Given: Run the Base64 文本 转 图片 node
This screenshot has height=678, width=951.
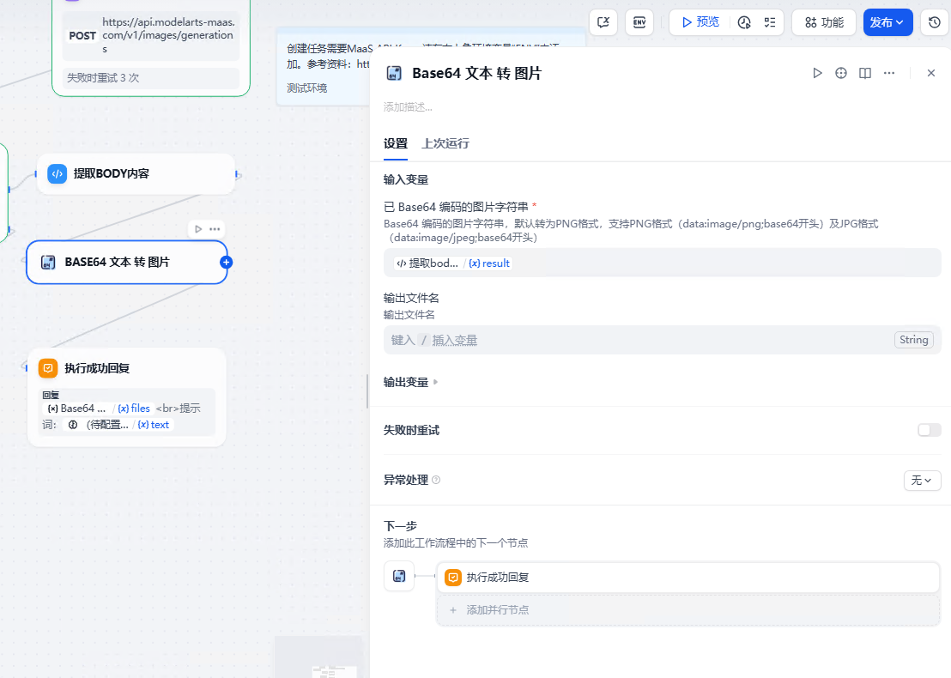Looking at the screenshot, I should coord(817,73).
